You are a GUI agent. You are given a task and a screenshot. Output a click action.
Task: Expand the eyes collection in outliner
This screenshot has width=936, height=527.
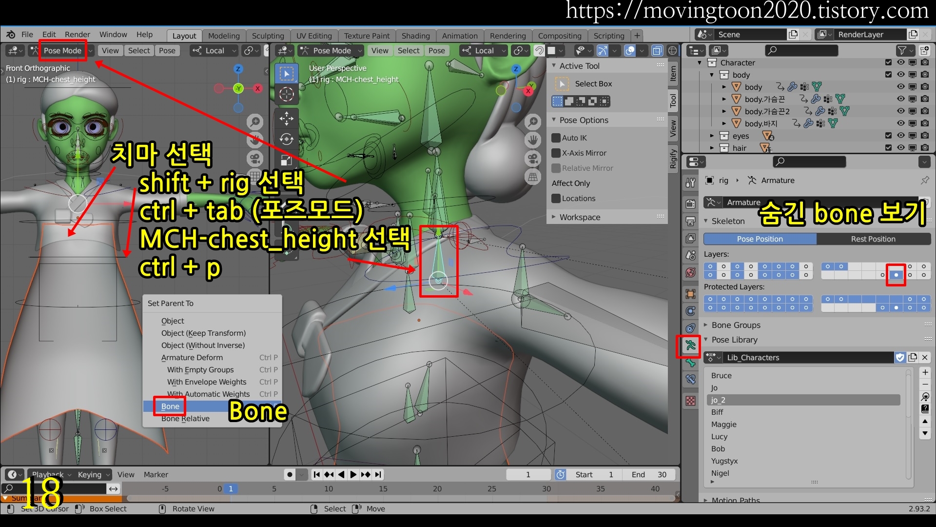(712, 136)
